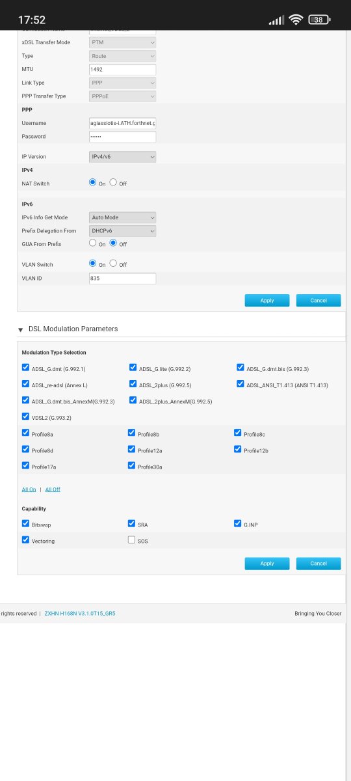Image resolution: width=351 pixels, height=781 pixels.
Task: Uncheck the VDSL2 (G.993.2) checkbox
Action: [x=26, y=417]
